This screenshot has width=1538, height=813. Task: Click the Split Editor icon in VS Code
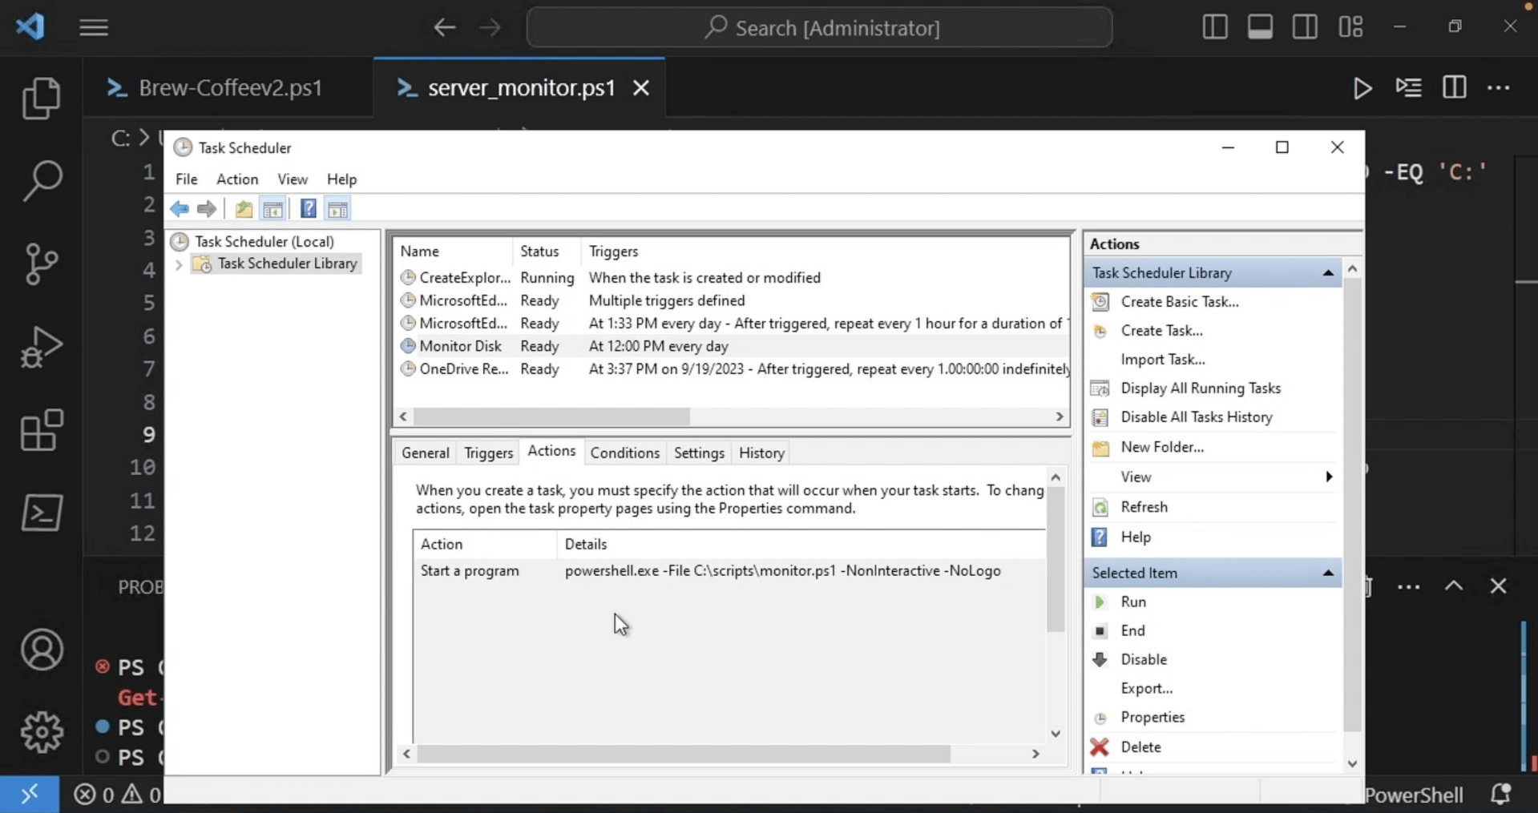tap(1454, 87)
